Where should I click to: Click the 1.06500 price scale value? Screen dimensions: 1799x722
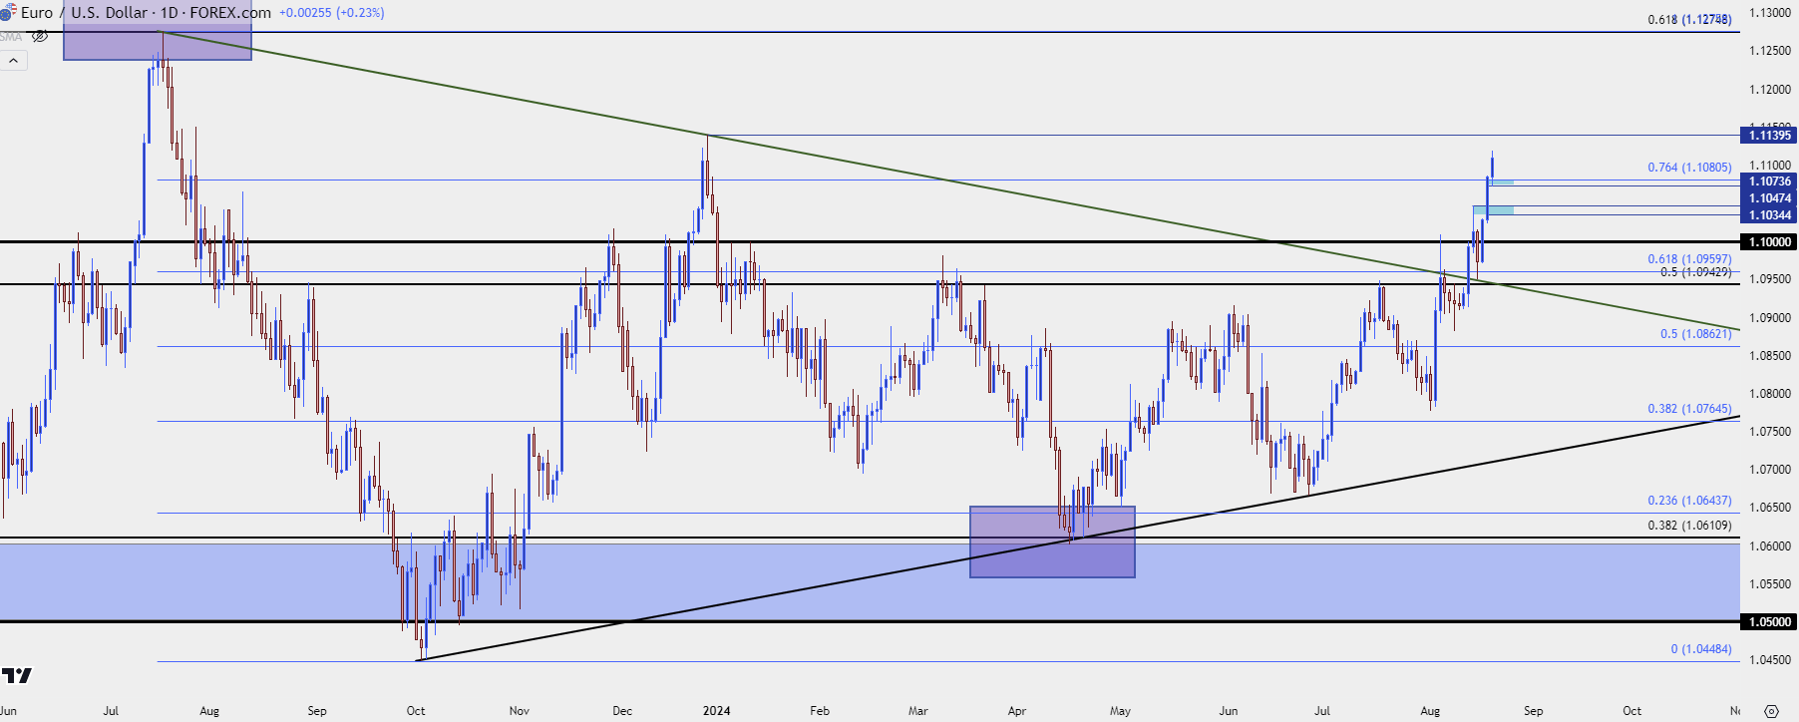pyautogui.click(x=1770, y=508)
